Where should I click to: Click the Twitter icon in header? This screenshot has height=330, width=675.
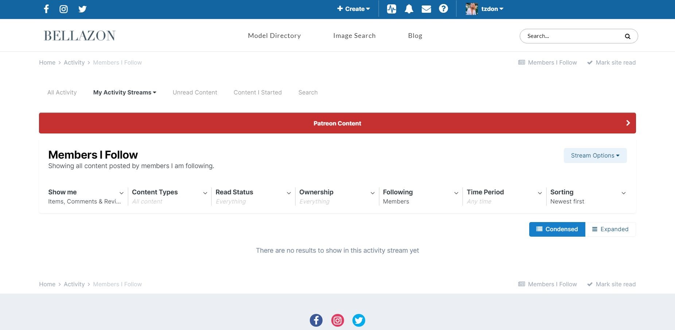click(x=82, y=9)
